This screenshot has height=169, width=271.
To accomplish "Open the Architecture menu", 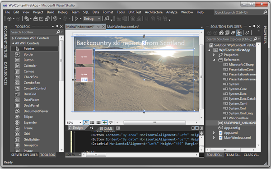I will pos(154,12).
